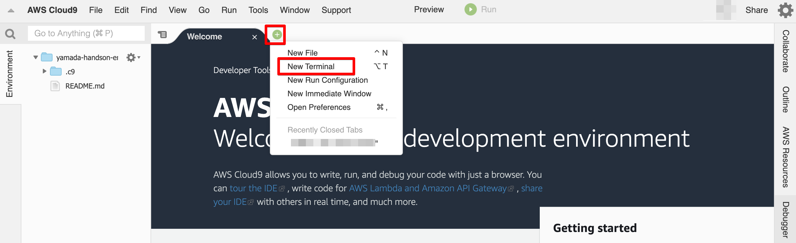The width and height of the screenshot is (796, 243).
Task: Click the green Run play icon
Action: [470, 9]
